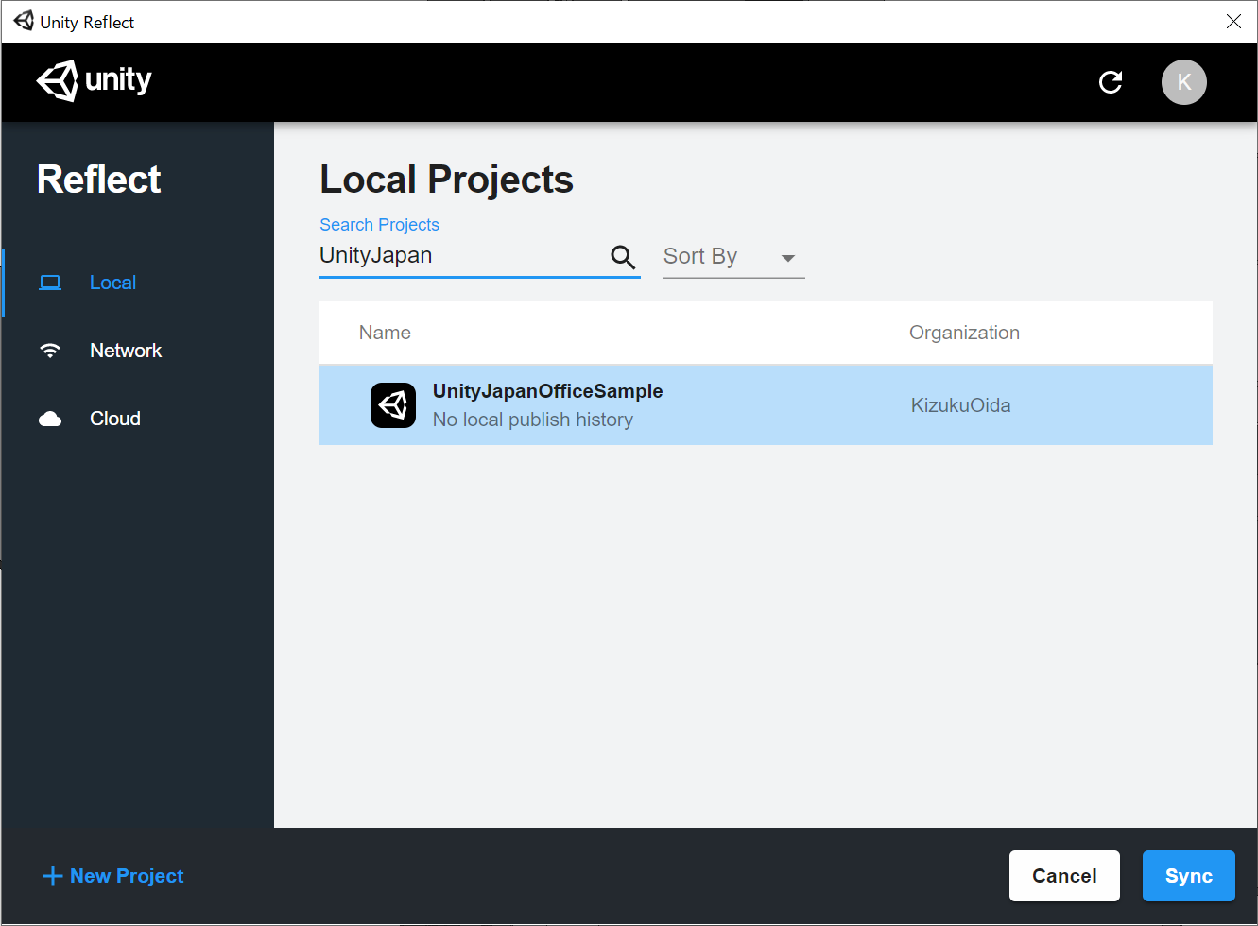Click the plus icon for New Project
Viewport: 1258px width, 926px height.
(53, 876)
